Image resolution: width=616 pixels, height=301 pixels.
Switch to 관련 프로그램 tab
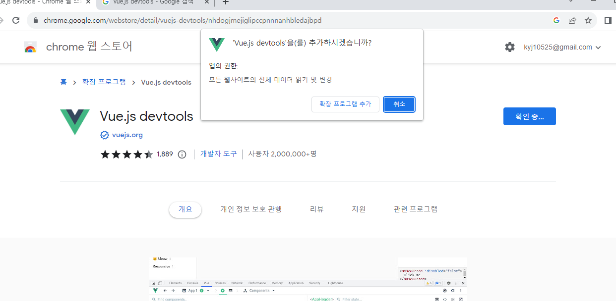[416, 209]
